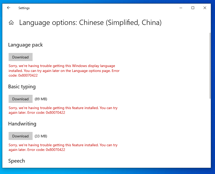Click the 33 MB size label
215x174 pixels.
(x=41, y=136)
